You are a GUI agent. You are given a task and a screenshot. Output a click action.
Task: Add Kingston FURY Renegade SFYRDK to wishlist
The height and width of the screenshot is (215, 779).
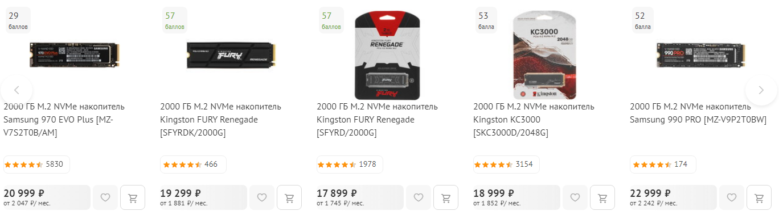click(262, 197)
